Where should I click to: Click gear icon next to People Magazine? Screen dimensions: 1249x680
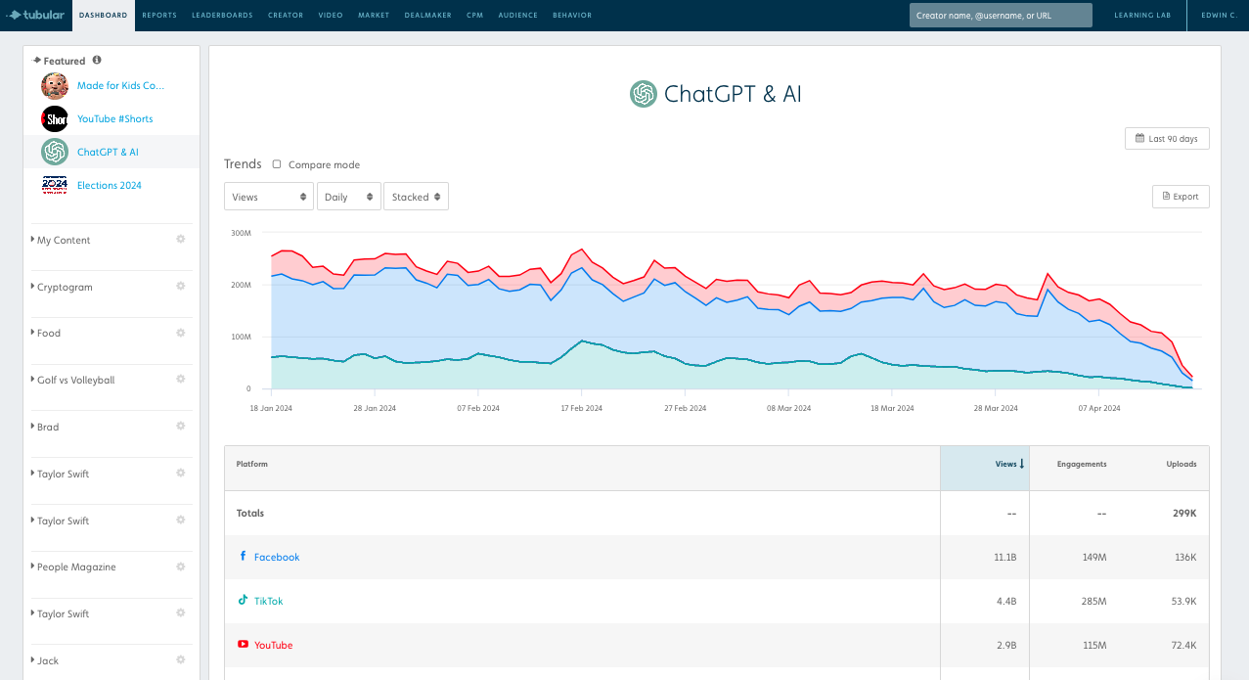click(180, 567)
